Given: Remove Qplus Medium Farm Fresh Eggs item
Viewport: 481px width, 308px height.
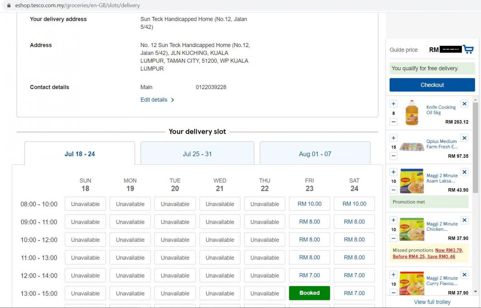Looking at the screenshot, I should (464, 138).
